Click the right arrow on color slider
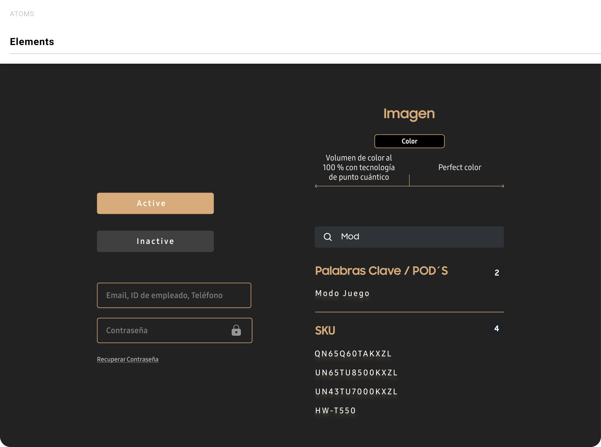 pyautogui.click(x=502, y=186)
